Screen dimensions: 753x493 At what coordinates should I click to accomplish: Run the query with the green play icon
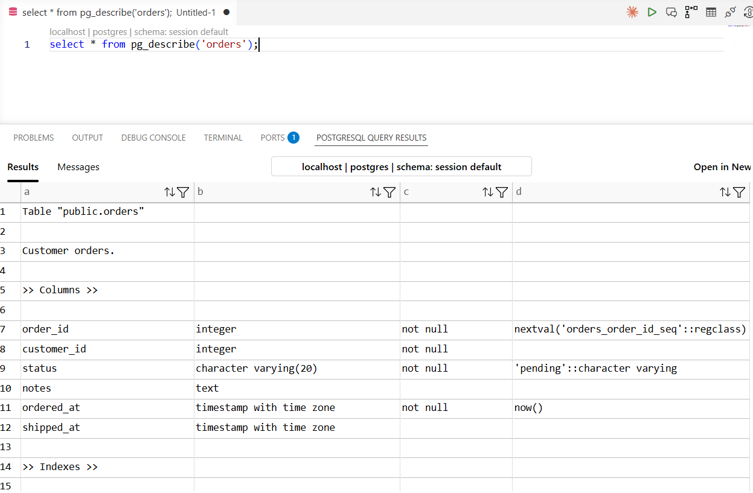click(x=652, y=12)
